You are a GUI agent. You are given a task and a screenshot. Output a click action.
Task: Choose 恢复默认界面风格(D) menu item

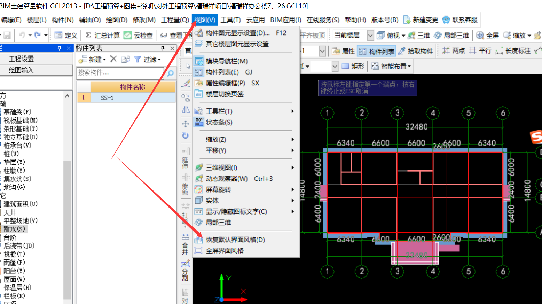246,240
